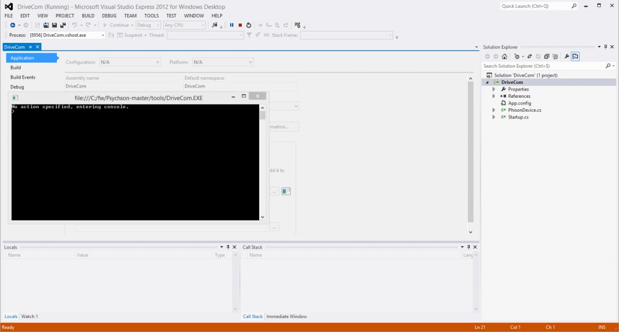Click the single-disk Save icon

pos(54,25)
